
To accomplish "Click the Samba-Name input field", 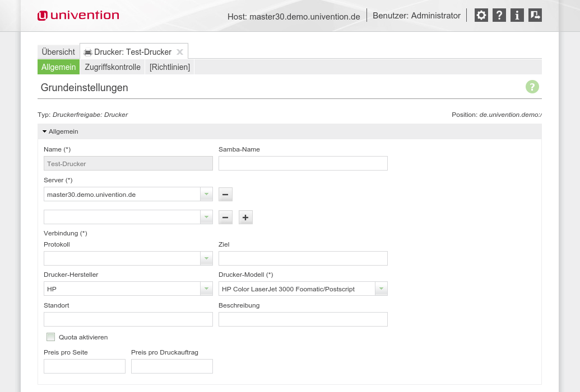I will (303, 163).
